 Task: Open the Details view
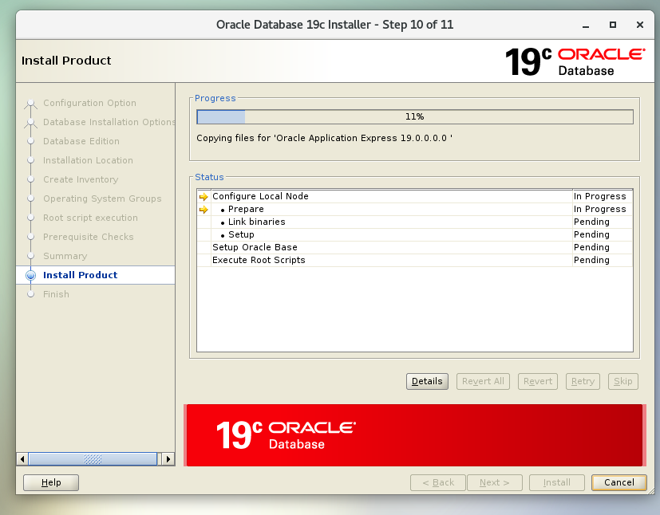coord(427,381)
